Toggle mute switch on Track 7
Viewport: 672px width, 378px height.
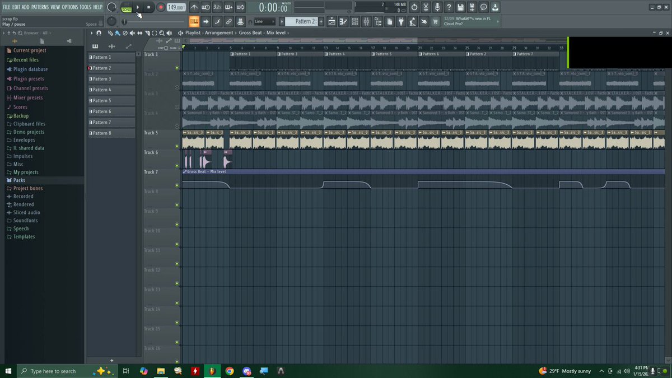point(177,185)
